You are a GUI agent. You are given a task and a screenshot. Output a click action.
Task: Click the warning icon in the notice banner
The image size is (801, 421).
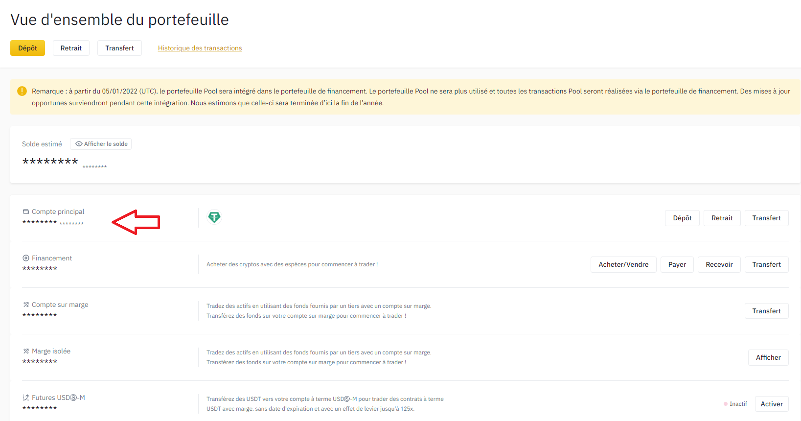point(22,91)
